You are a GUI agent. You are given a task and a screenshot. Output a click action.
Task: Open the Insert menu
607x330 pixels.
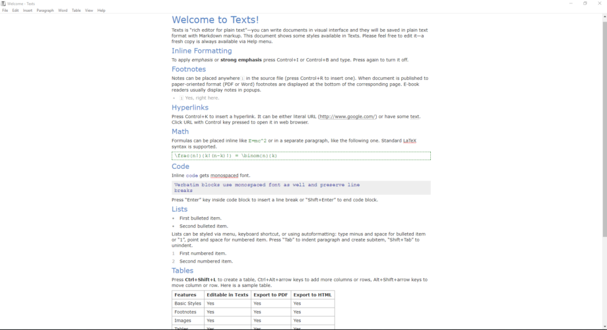tap(28, 11)
